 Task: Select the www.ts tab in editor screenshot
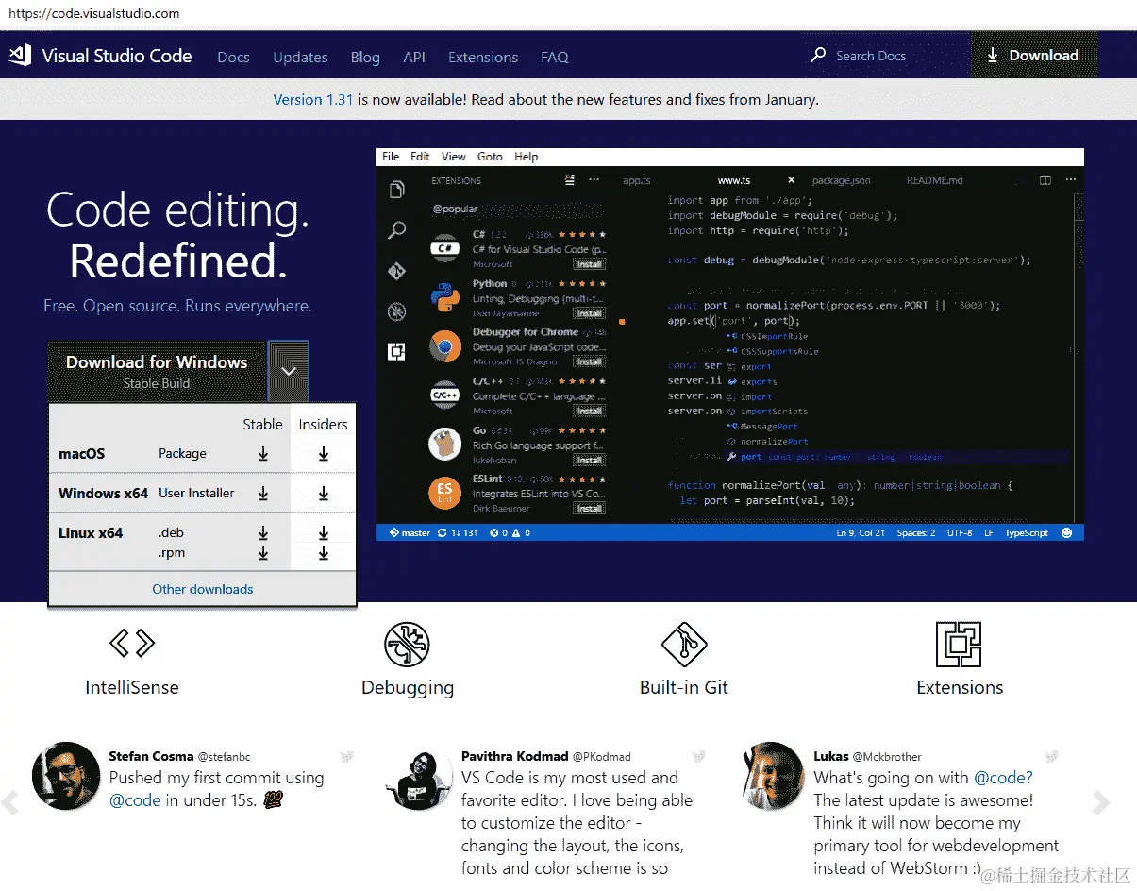coord(734,180)
